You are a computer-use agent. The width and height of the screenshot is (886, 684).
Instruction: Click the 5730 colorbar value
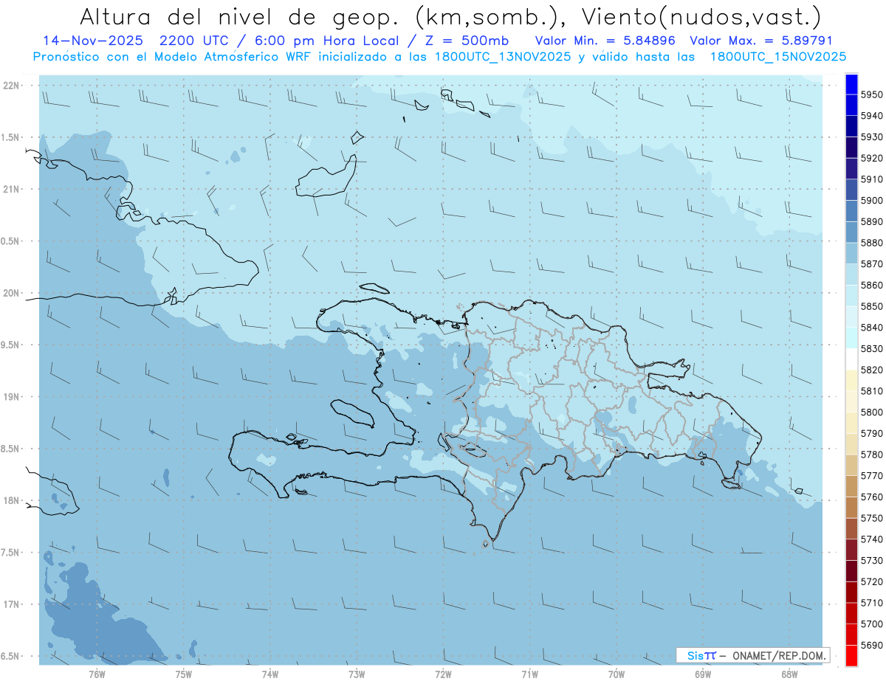871,561
